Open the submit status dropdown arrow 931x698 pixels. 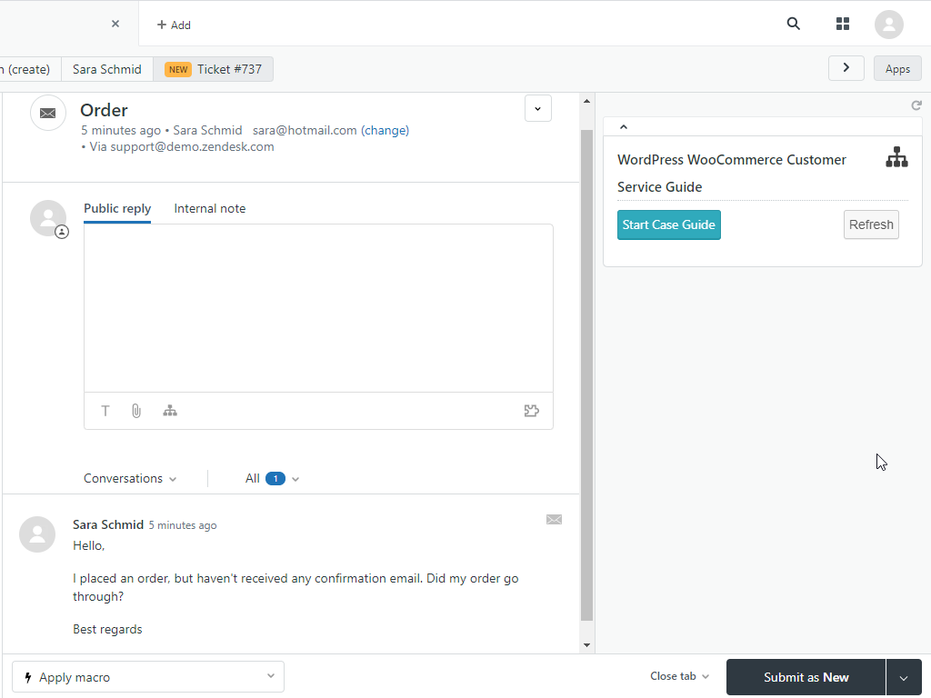pyautogui.click(x=904, y=677)
